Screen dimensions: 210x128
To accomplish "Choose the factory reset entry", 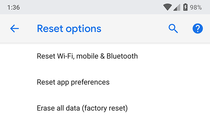I will click(x=105, y=108).
